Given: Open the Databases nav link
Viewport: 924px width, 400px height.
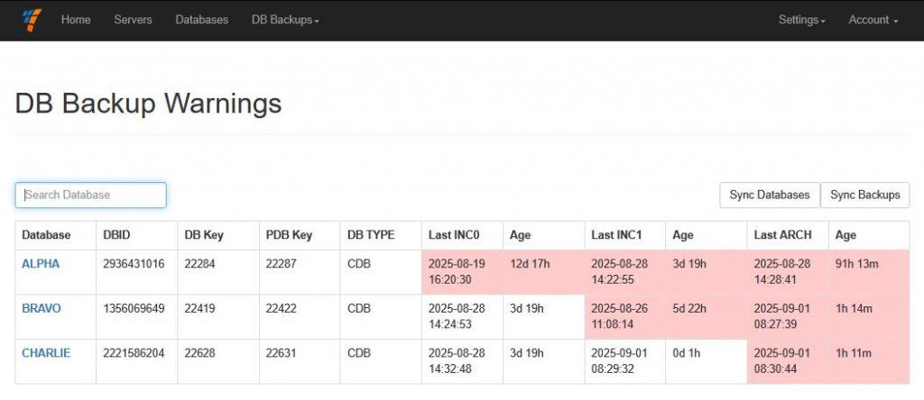Looking at the screenshot, I should [201, 20].
